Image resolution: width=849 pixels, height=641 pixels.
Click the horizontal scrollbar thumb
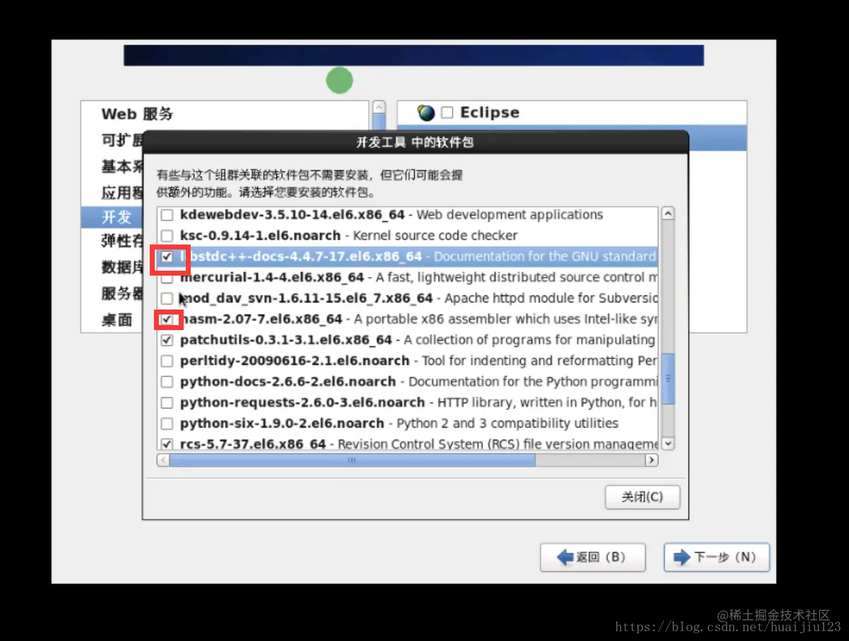(x=352, y=460)
